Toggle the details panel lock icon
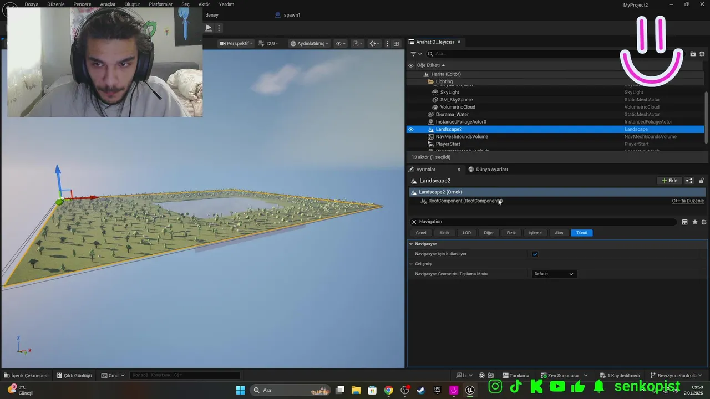Image resolution: width=710 pixels, height=399 pixels. [701, 181]
